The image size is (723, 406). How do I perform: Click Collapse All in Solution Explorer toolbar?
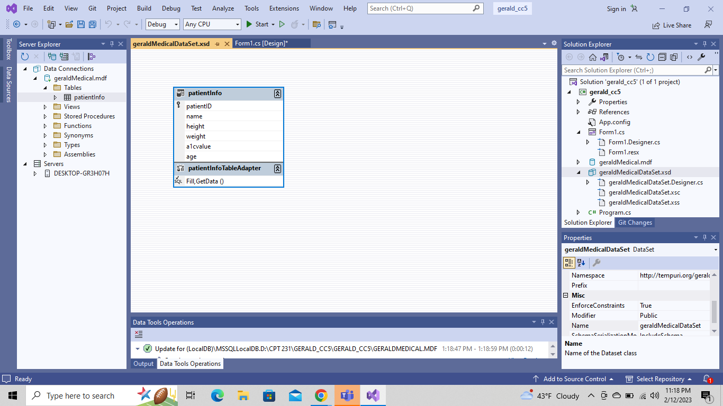point(662,57)
